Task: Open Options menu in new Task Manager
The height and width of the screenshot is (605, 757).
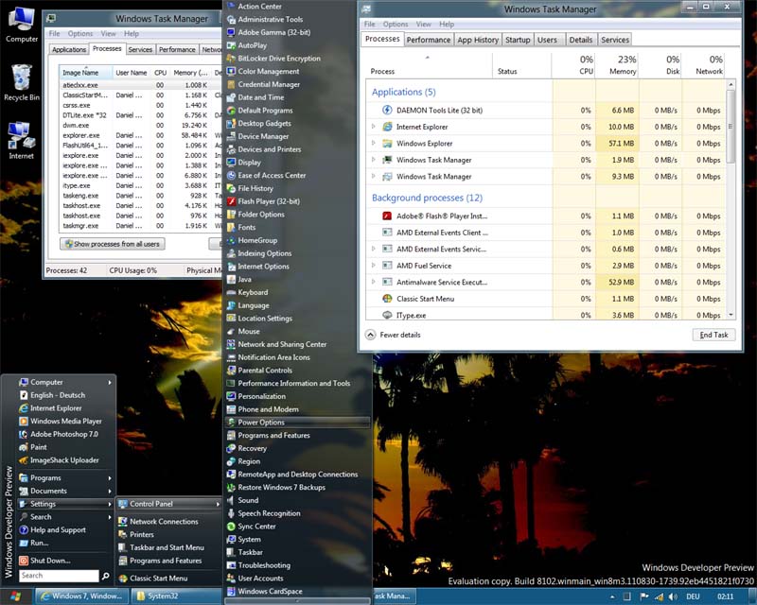Action: click(x=396, y=25)
